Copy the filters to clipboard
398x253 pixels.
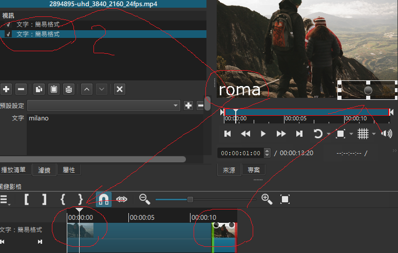(39, 89)
